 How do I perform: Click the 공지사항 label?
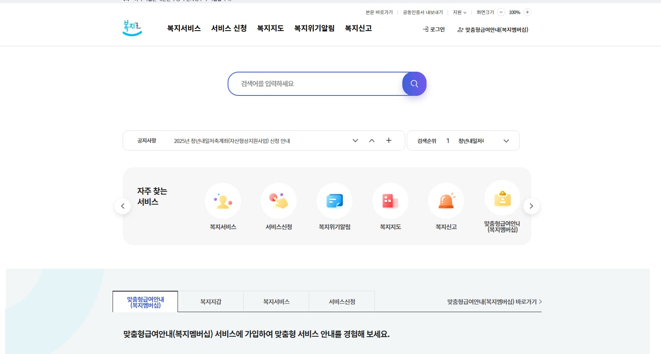pyautogui.click(x=146, y=141)
